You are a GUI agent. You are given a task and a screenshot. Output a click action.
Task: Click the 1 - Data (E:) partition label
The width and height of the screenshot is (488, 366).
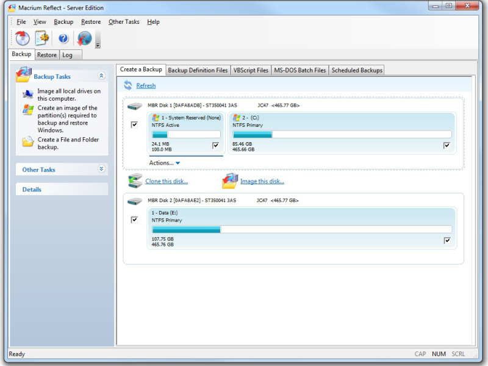click(x=165, y=213)
